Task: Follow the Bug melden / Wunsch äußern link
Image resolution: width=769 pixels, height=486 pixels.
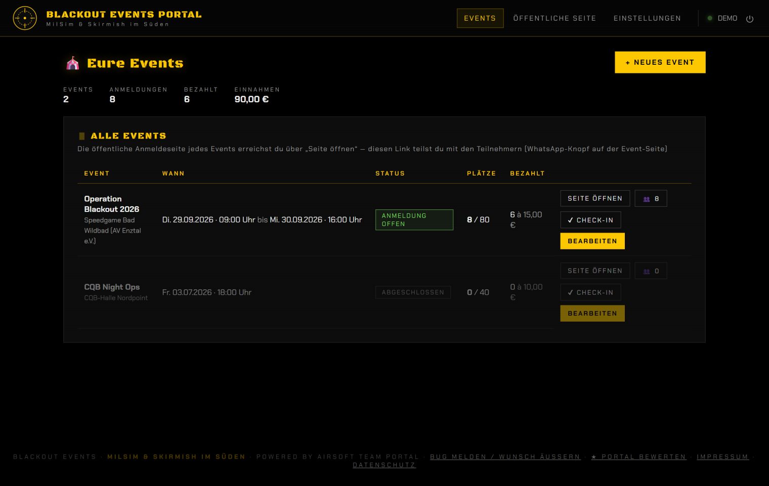Action: point(505,457)
